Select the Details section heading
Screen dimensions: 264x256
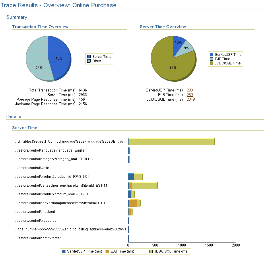(14, 116)
